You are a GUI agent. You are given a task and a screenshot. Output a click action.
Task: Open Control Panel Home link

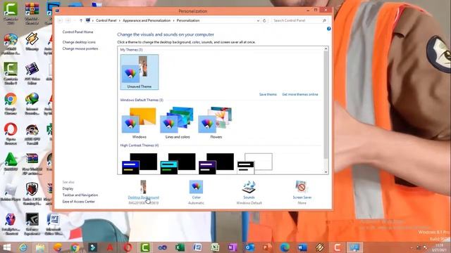78,32
